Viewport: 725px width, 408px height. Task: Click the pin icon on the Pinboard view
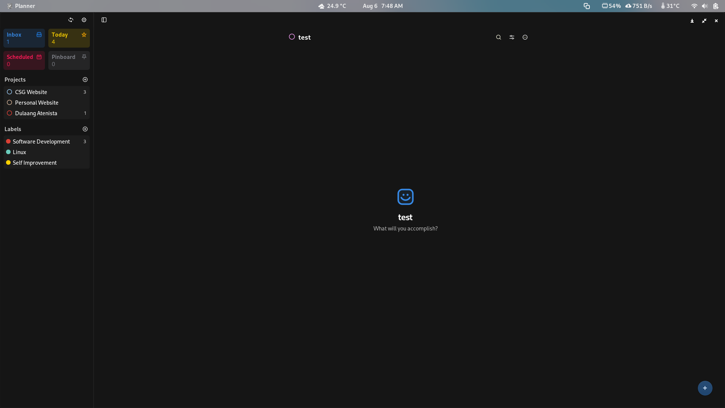point(84,57)
